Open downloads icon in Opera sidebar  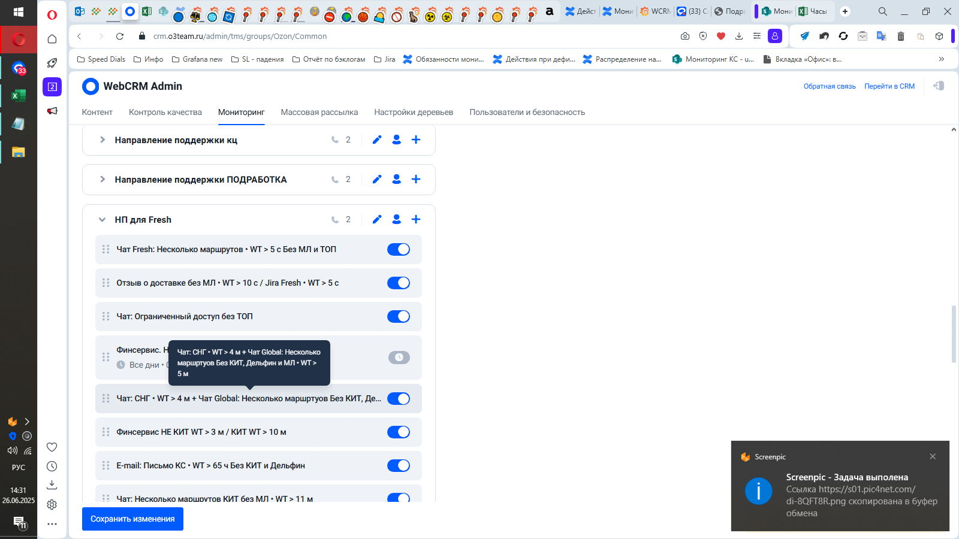click(52, 485)
